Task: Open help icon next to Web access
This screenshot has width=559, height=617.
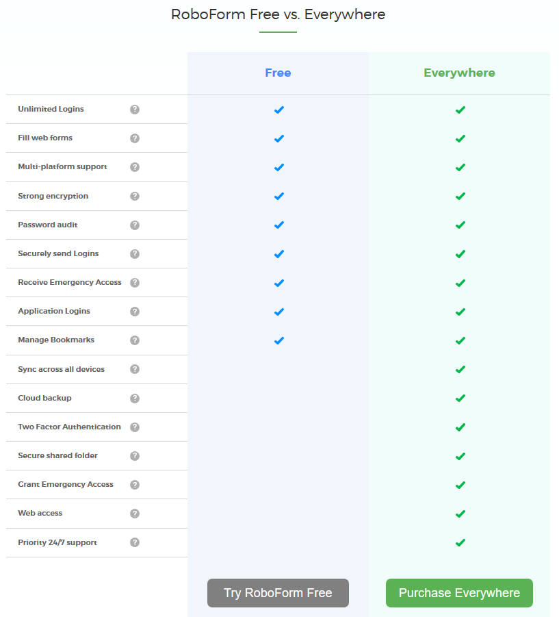Action: (135, 514)
